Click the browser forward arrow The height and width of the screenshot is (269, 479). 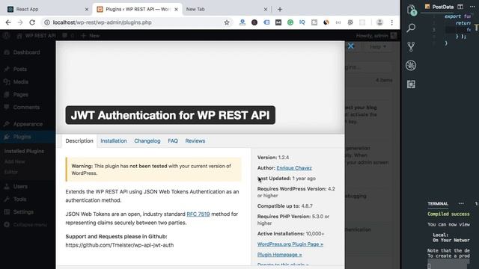[20, 22]
